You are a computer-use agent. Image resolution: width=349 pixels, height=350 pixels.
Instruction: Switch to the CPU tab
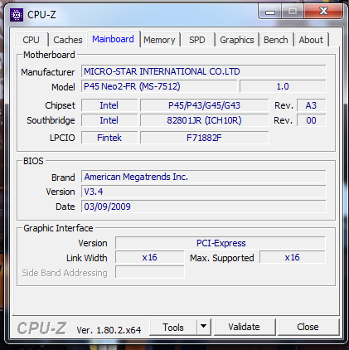(31, 40)
